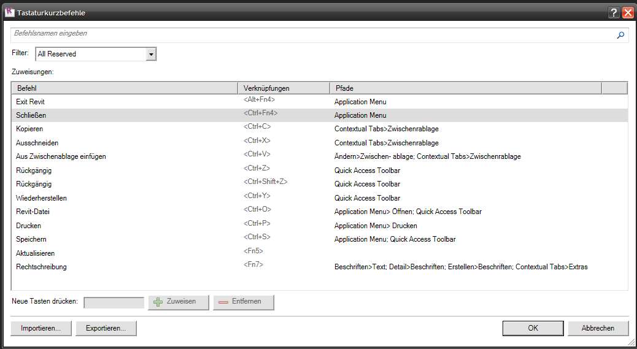Select the Exit Revit row
This screenshot has width=637, height=349.
(320, 102)
